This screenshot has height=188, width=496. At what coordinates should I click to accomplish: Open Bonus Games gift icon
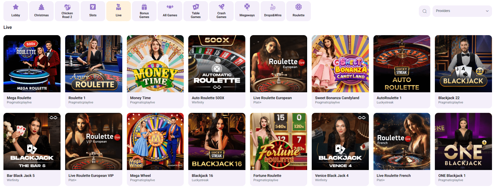pyautogui.click(x=144, y=7)
